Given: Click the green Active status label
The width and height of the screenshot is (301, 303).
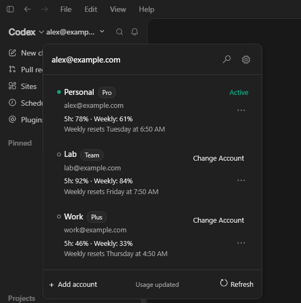Looking at the screenshot, I should pos(239,93).
